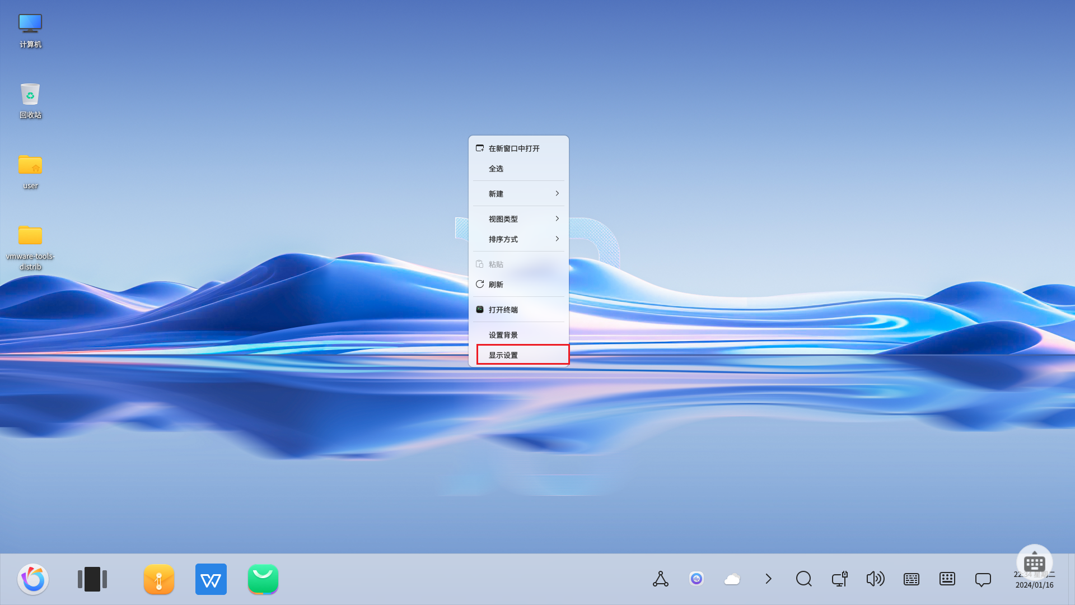
Task: Open the input method keyboard tray icon
Action: tap(912, 579)
